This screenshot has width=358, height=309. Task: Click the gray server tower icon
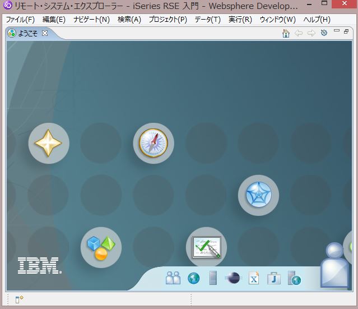coord(213,278)
